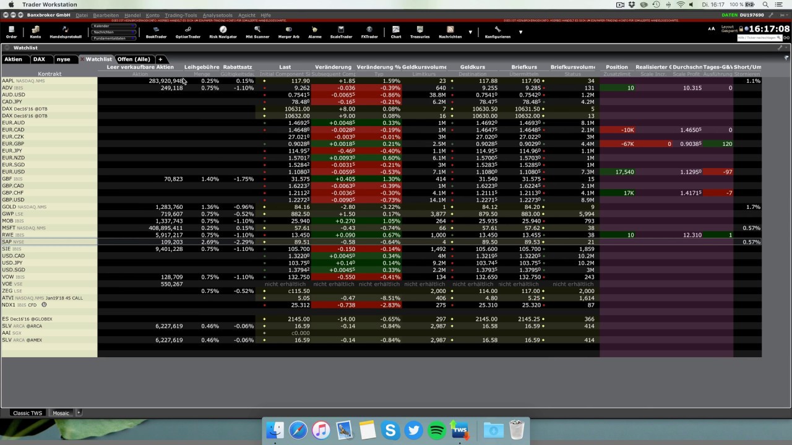The image size is (792, 445).
Task: Open the Risk Navigator
Action: point(223,32)
